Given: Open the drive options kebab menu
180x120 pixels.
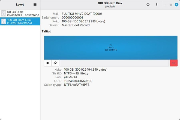Looking at the screenshot, I should click(157, 5).
